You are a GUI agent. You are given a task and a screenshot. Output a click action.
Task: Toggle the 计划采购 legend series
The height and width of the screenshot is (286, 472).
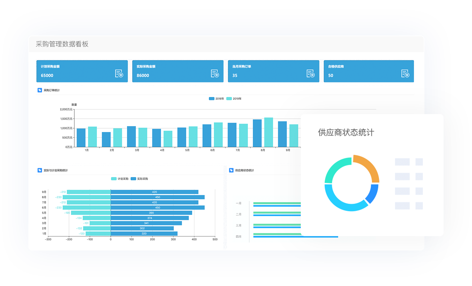(120, 179)
